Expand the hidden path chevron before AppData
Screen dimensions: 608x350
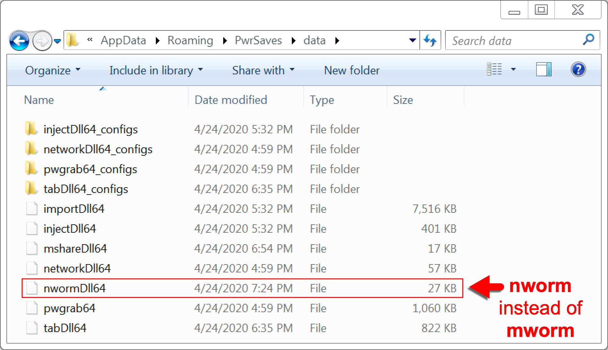(x=90, y=40)
